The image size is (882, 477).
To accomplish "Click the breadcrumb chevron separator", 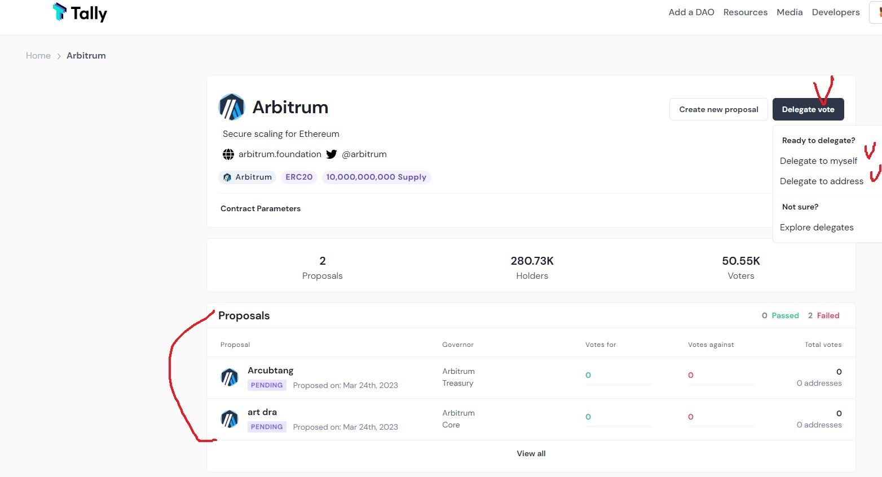I will (59, 56).
